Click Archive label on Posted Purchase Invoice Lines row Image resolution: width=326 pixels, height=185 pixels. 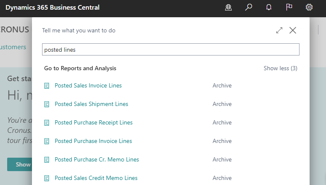222,141
